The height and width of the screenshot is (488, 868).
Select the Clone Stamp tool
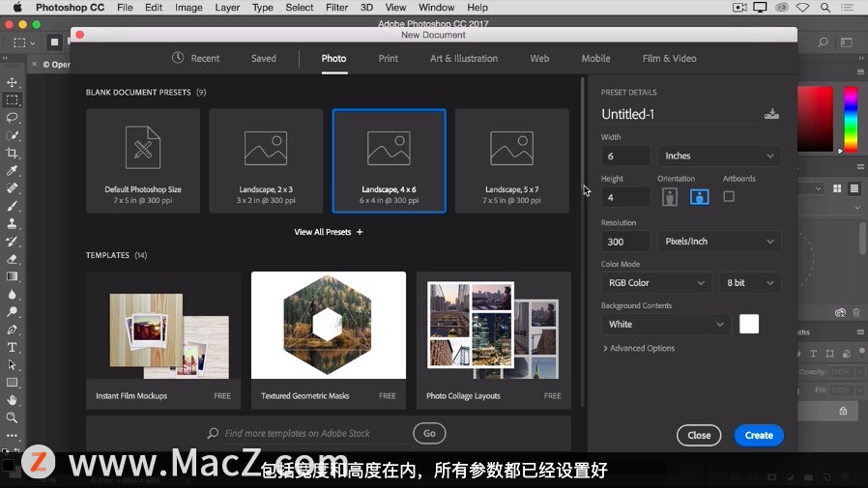coord(12,223)
